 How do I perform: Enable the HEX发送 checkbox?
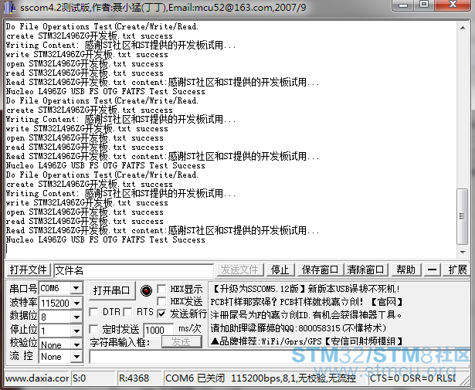161,301
